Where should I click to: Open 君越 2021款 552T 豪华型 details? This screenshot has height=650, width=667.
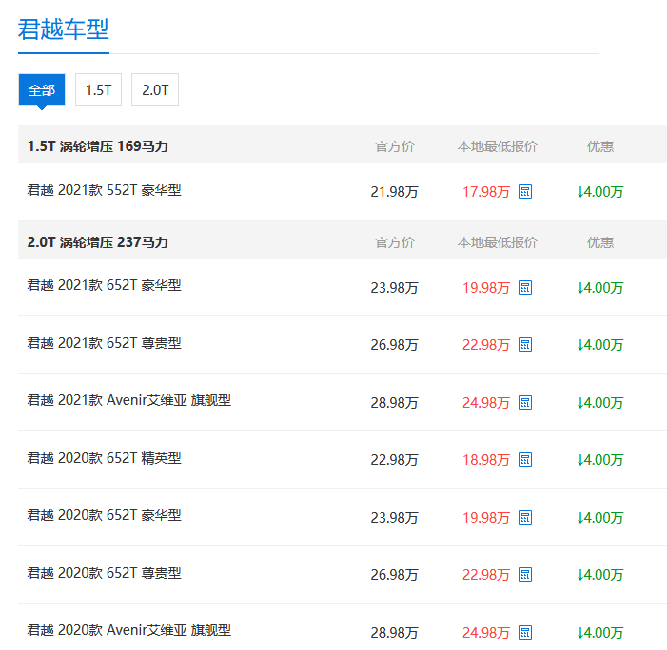(x=104, y=190)
